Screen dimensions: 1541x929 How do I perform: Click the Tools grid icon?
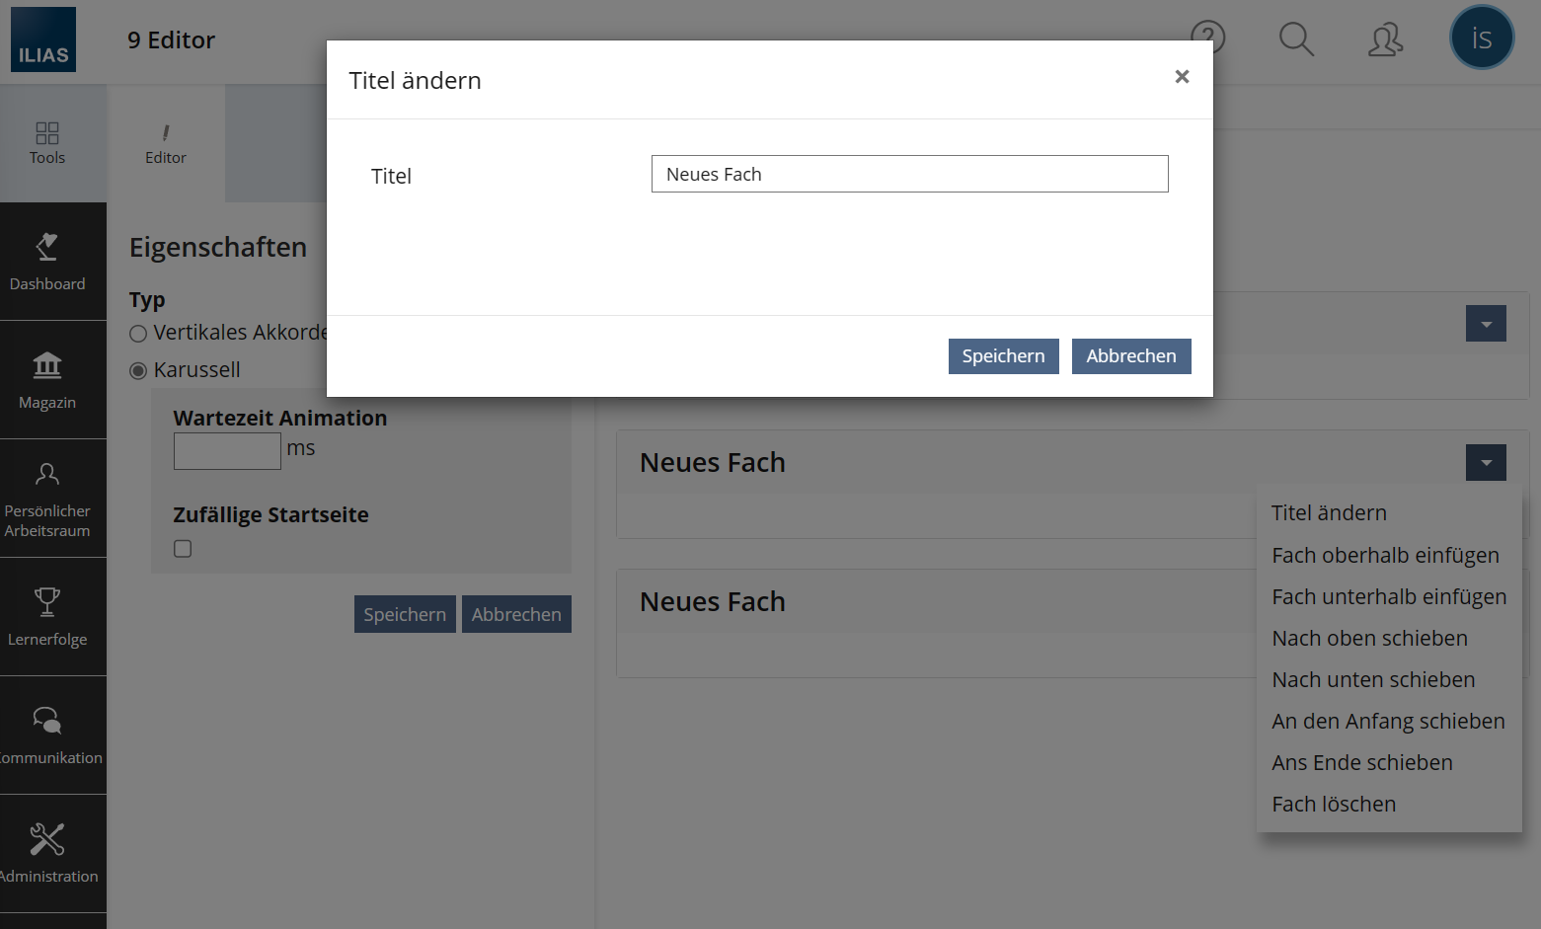tap(47, 143)
